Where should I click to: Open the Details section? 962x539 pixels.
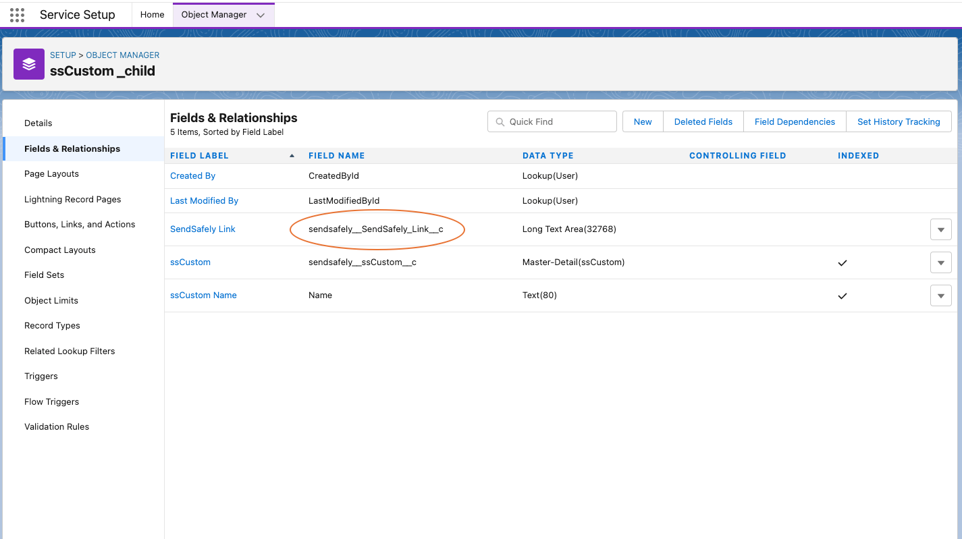tap(38, 123)
